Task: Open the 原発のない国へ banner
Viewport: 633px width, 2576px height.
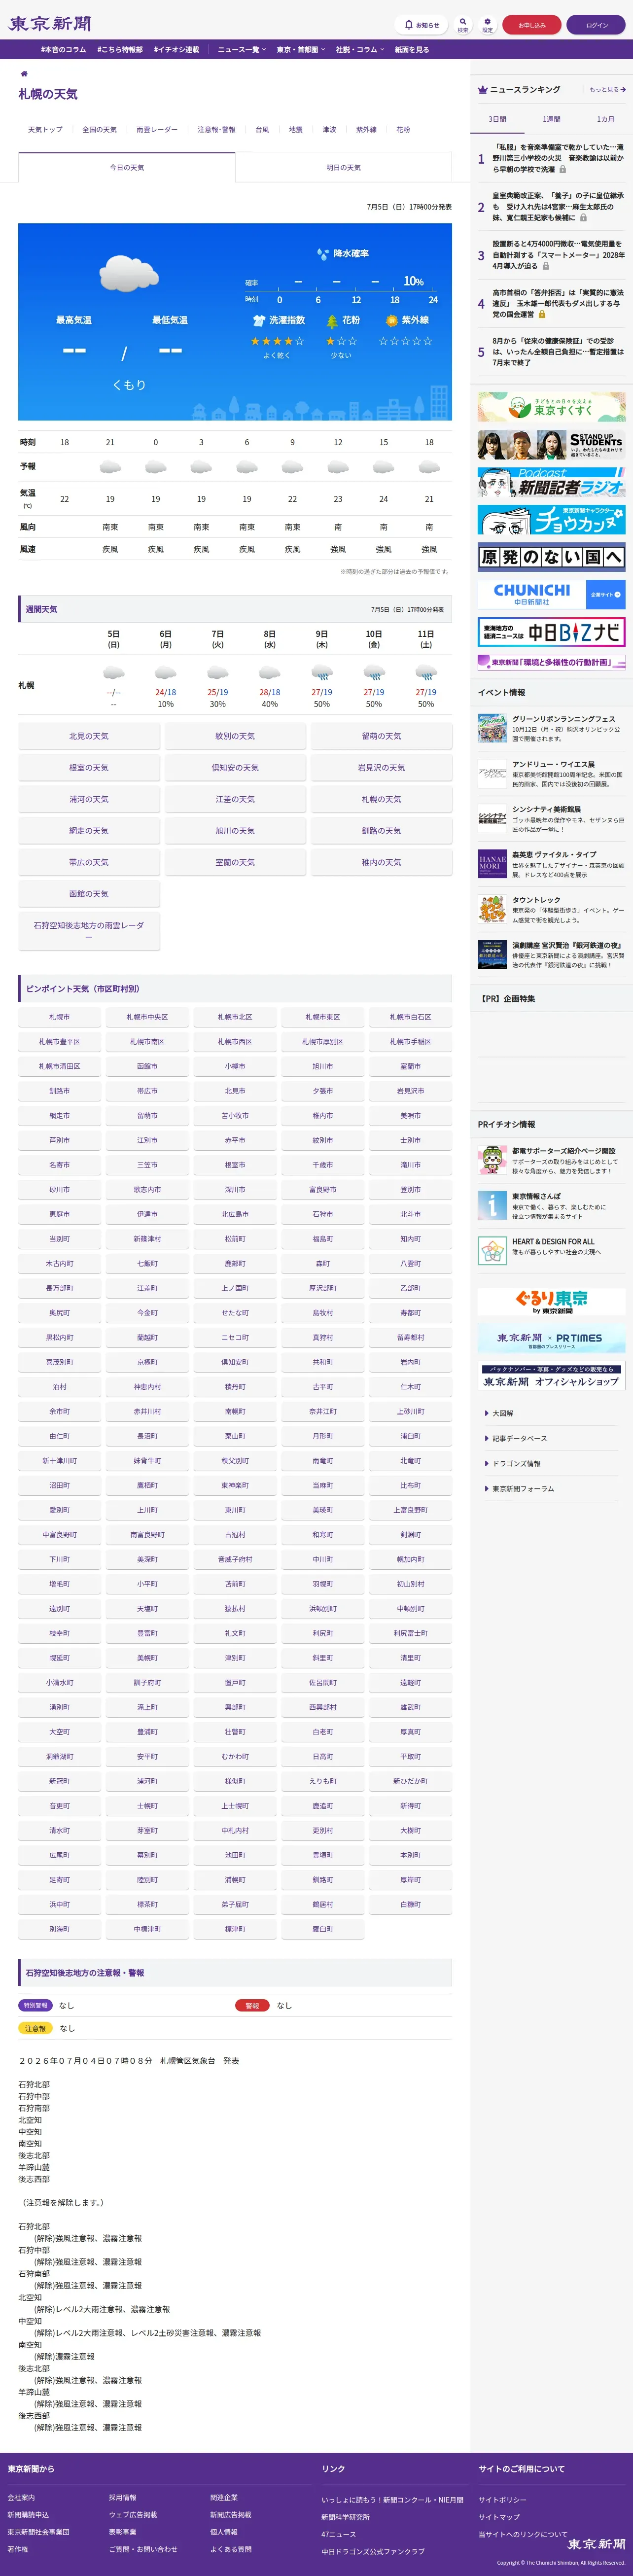Action: pyautogui.click(x=551, y=557)
